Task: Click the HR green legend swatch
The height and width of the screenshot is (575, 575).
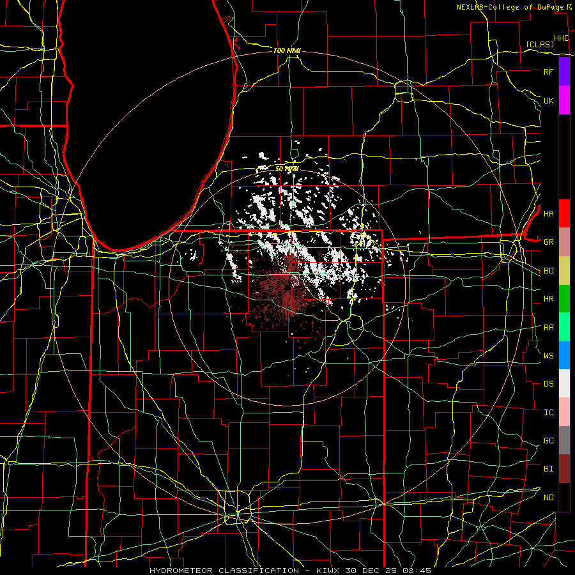Action: 564,298
